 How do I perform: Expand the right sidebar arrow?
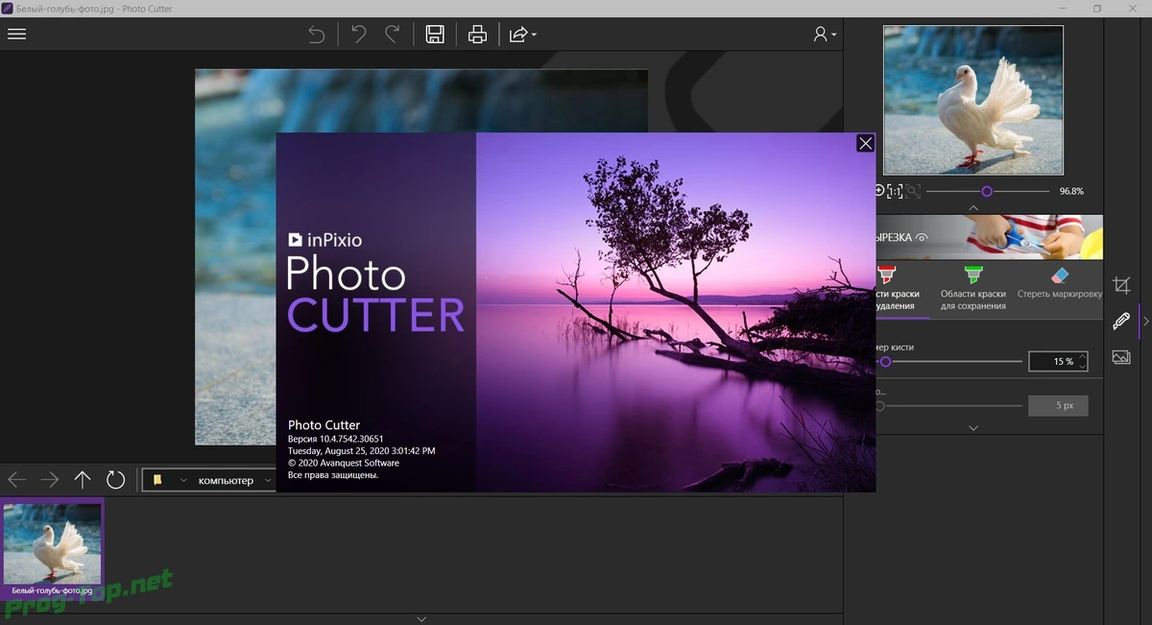point(1145,322)
